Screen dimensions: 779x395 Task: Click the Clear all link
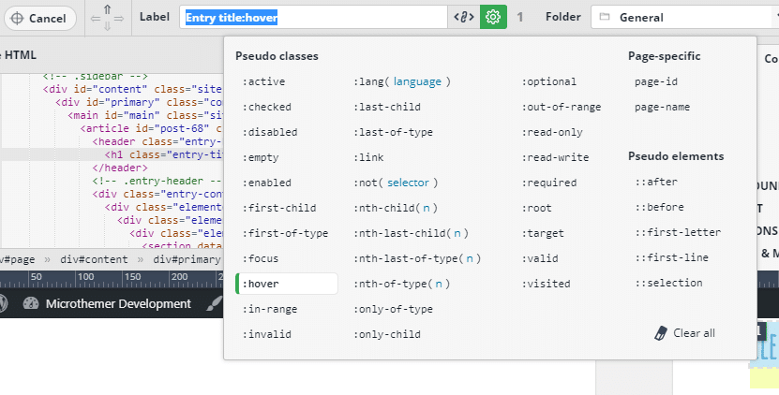(x=694, y=333)
